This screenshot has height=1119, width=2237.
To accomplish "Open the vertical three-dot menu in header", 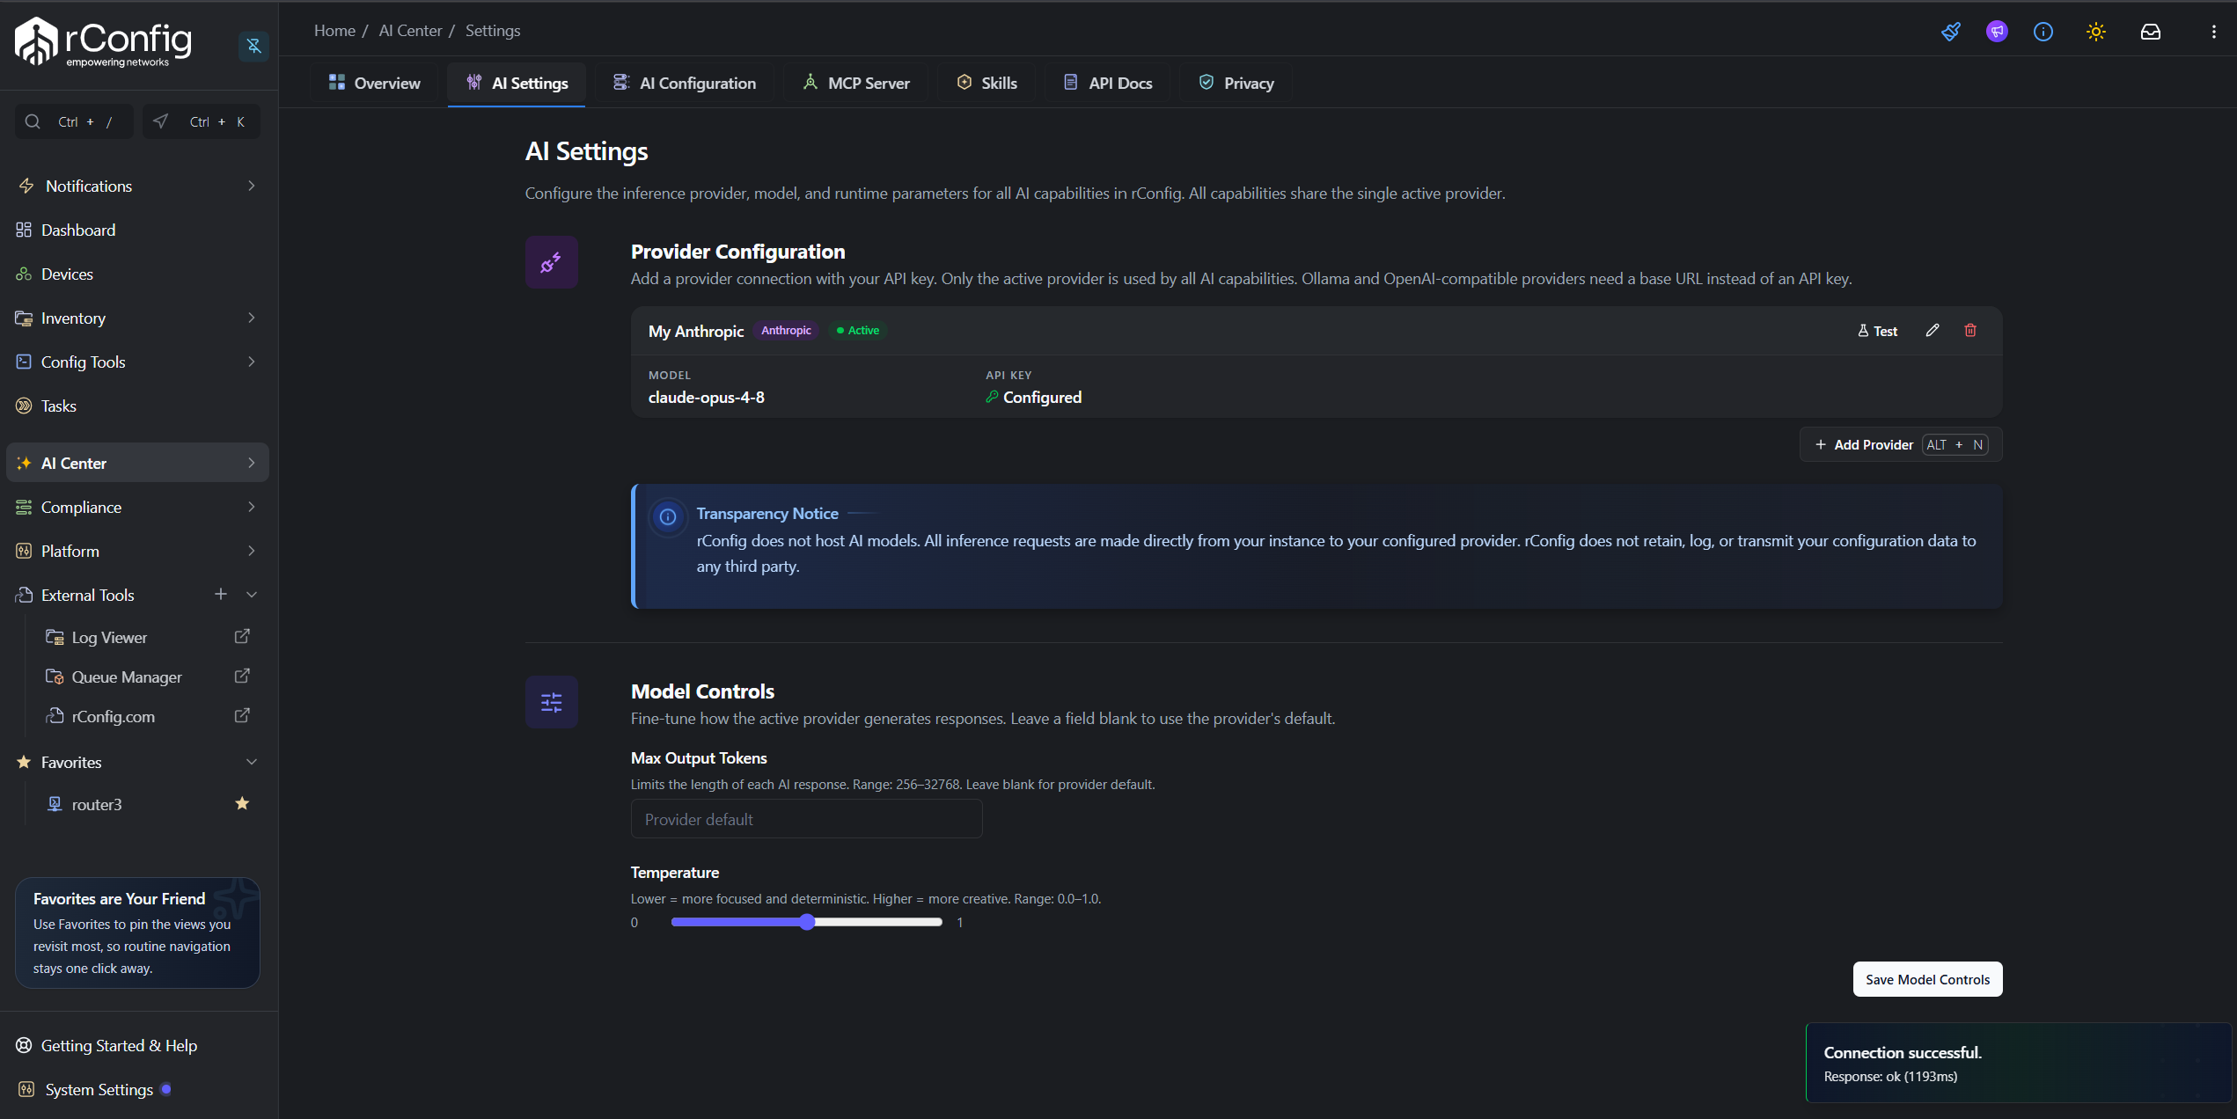I will click(x=2214, y=32).
